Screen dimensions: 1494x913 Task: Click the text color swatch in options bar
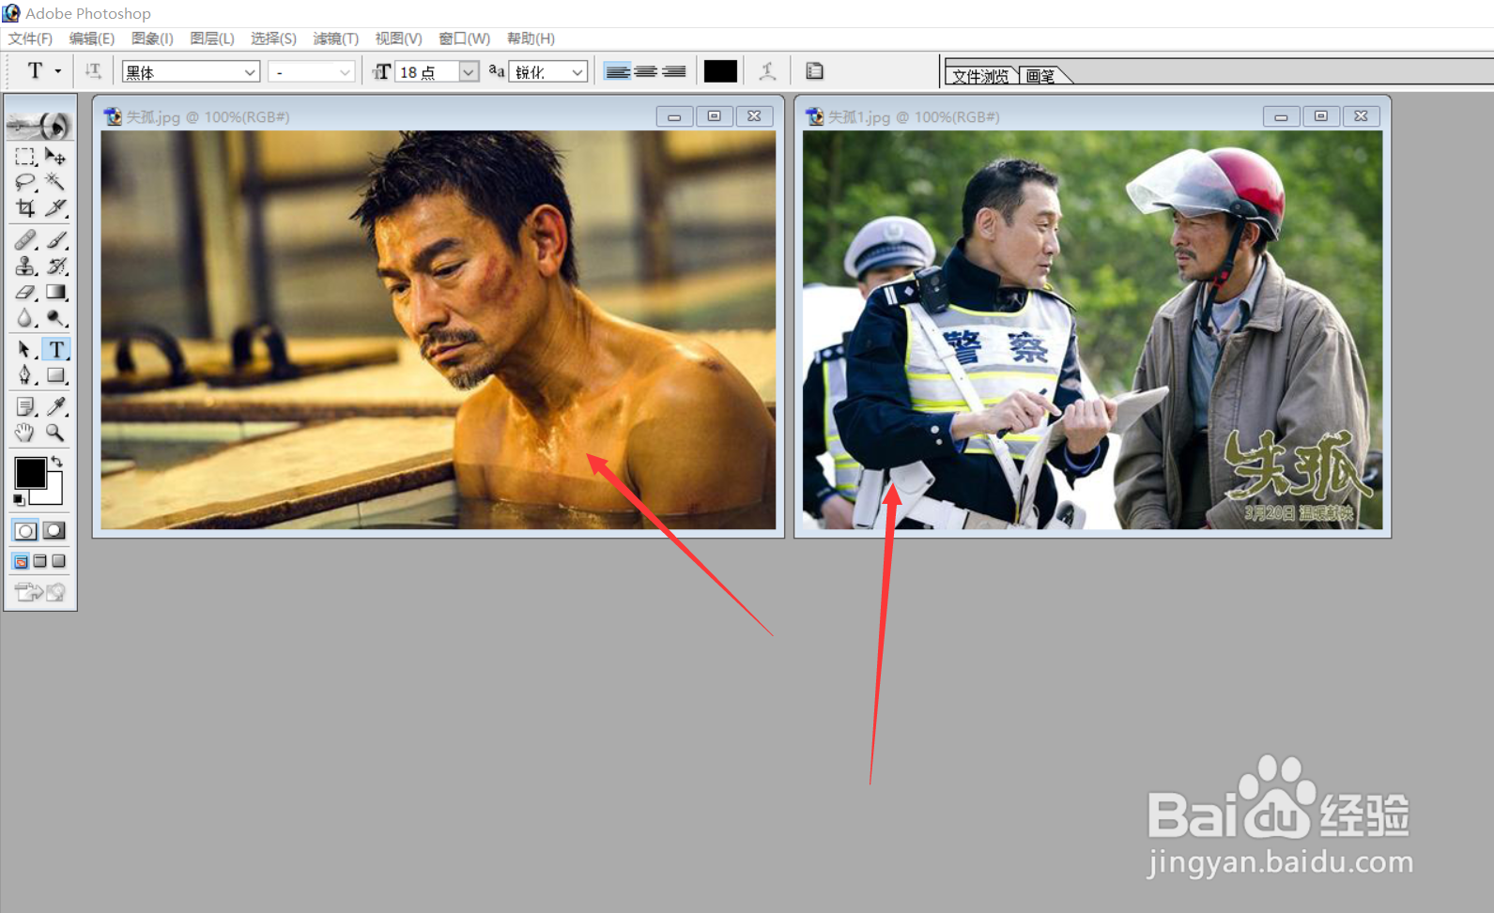(x=720, y=71)
